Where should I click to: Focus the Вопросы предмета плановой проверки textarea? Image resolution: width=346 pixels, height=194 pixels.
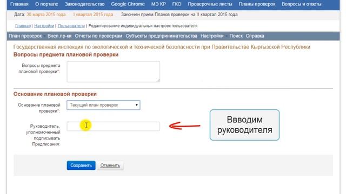click(113, 72)
